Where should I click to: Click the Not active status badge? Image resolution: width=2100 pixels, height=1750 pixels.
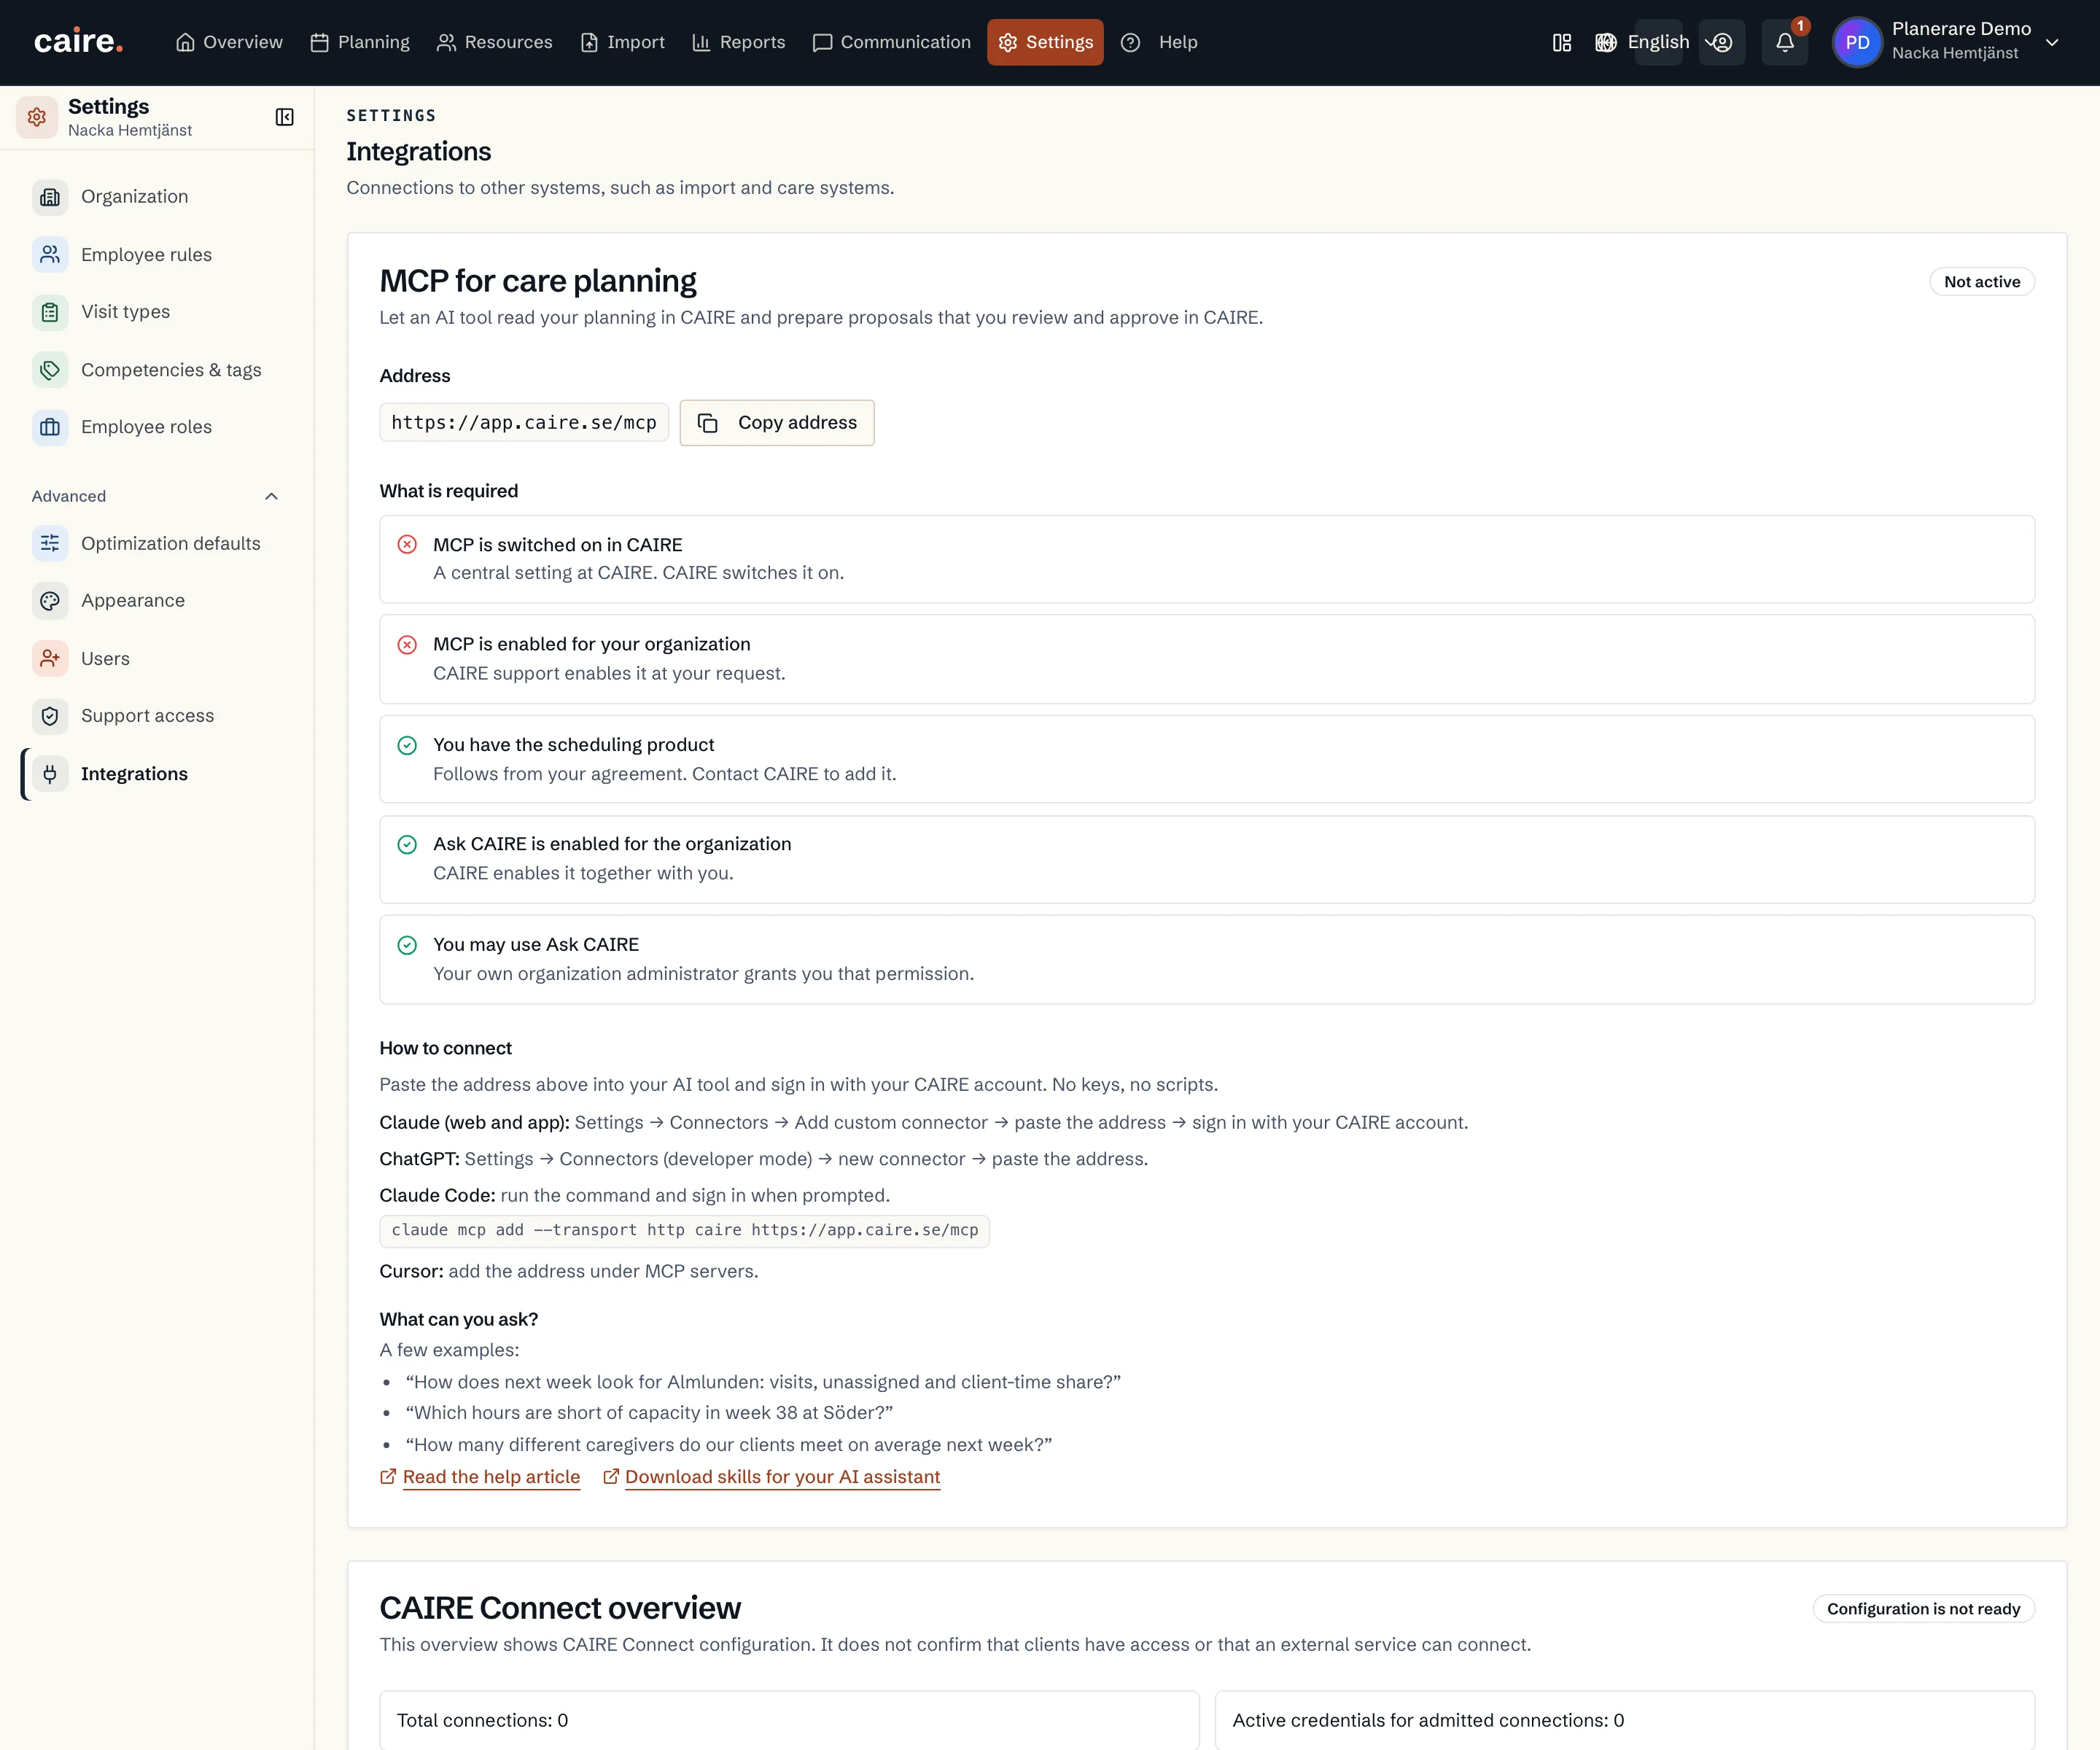(1981, 282)
